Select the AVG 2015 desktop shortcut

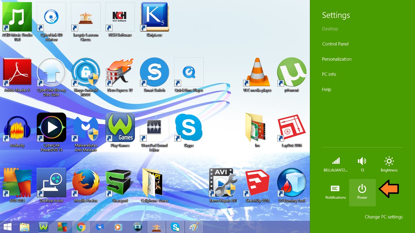pyautogui.click(x=17, y=185)
